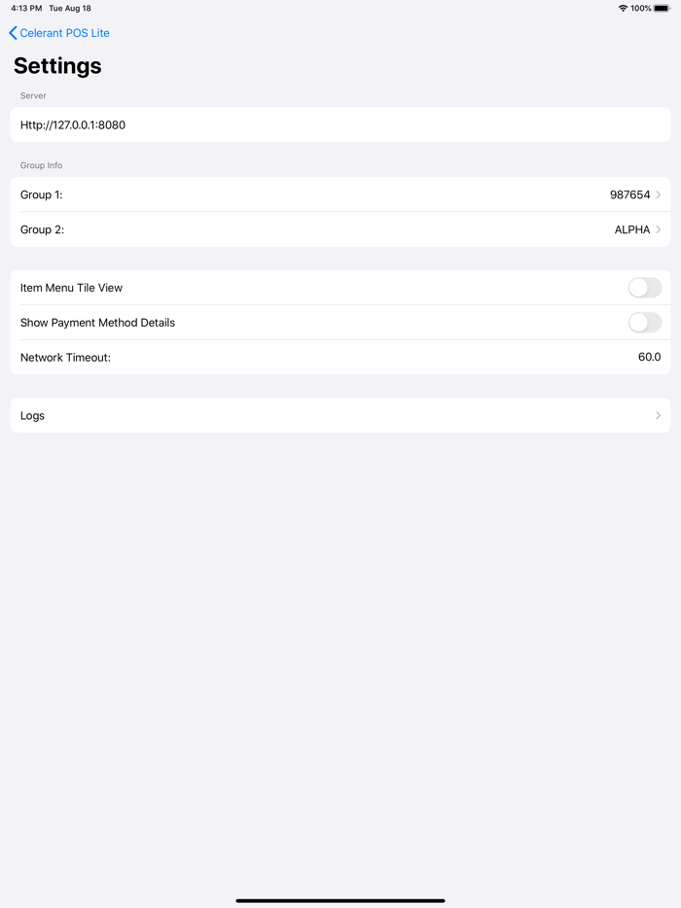
Task: Tap the Wi-Fi status icon
Action: pos(621,8)
